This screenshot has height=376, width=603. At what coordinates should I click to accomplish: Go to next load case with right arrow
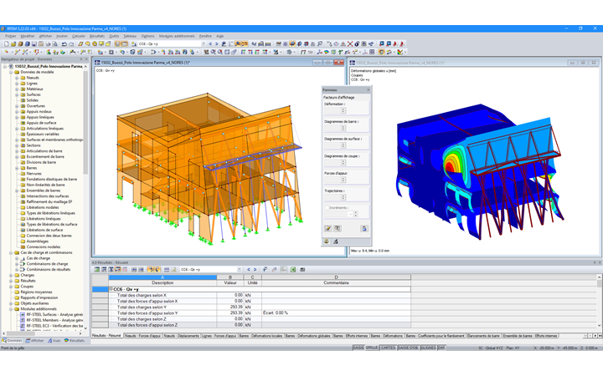pyautogui.click(x=217, y=43)
